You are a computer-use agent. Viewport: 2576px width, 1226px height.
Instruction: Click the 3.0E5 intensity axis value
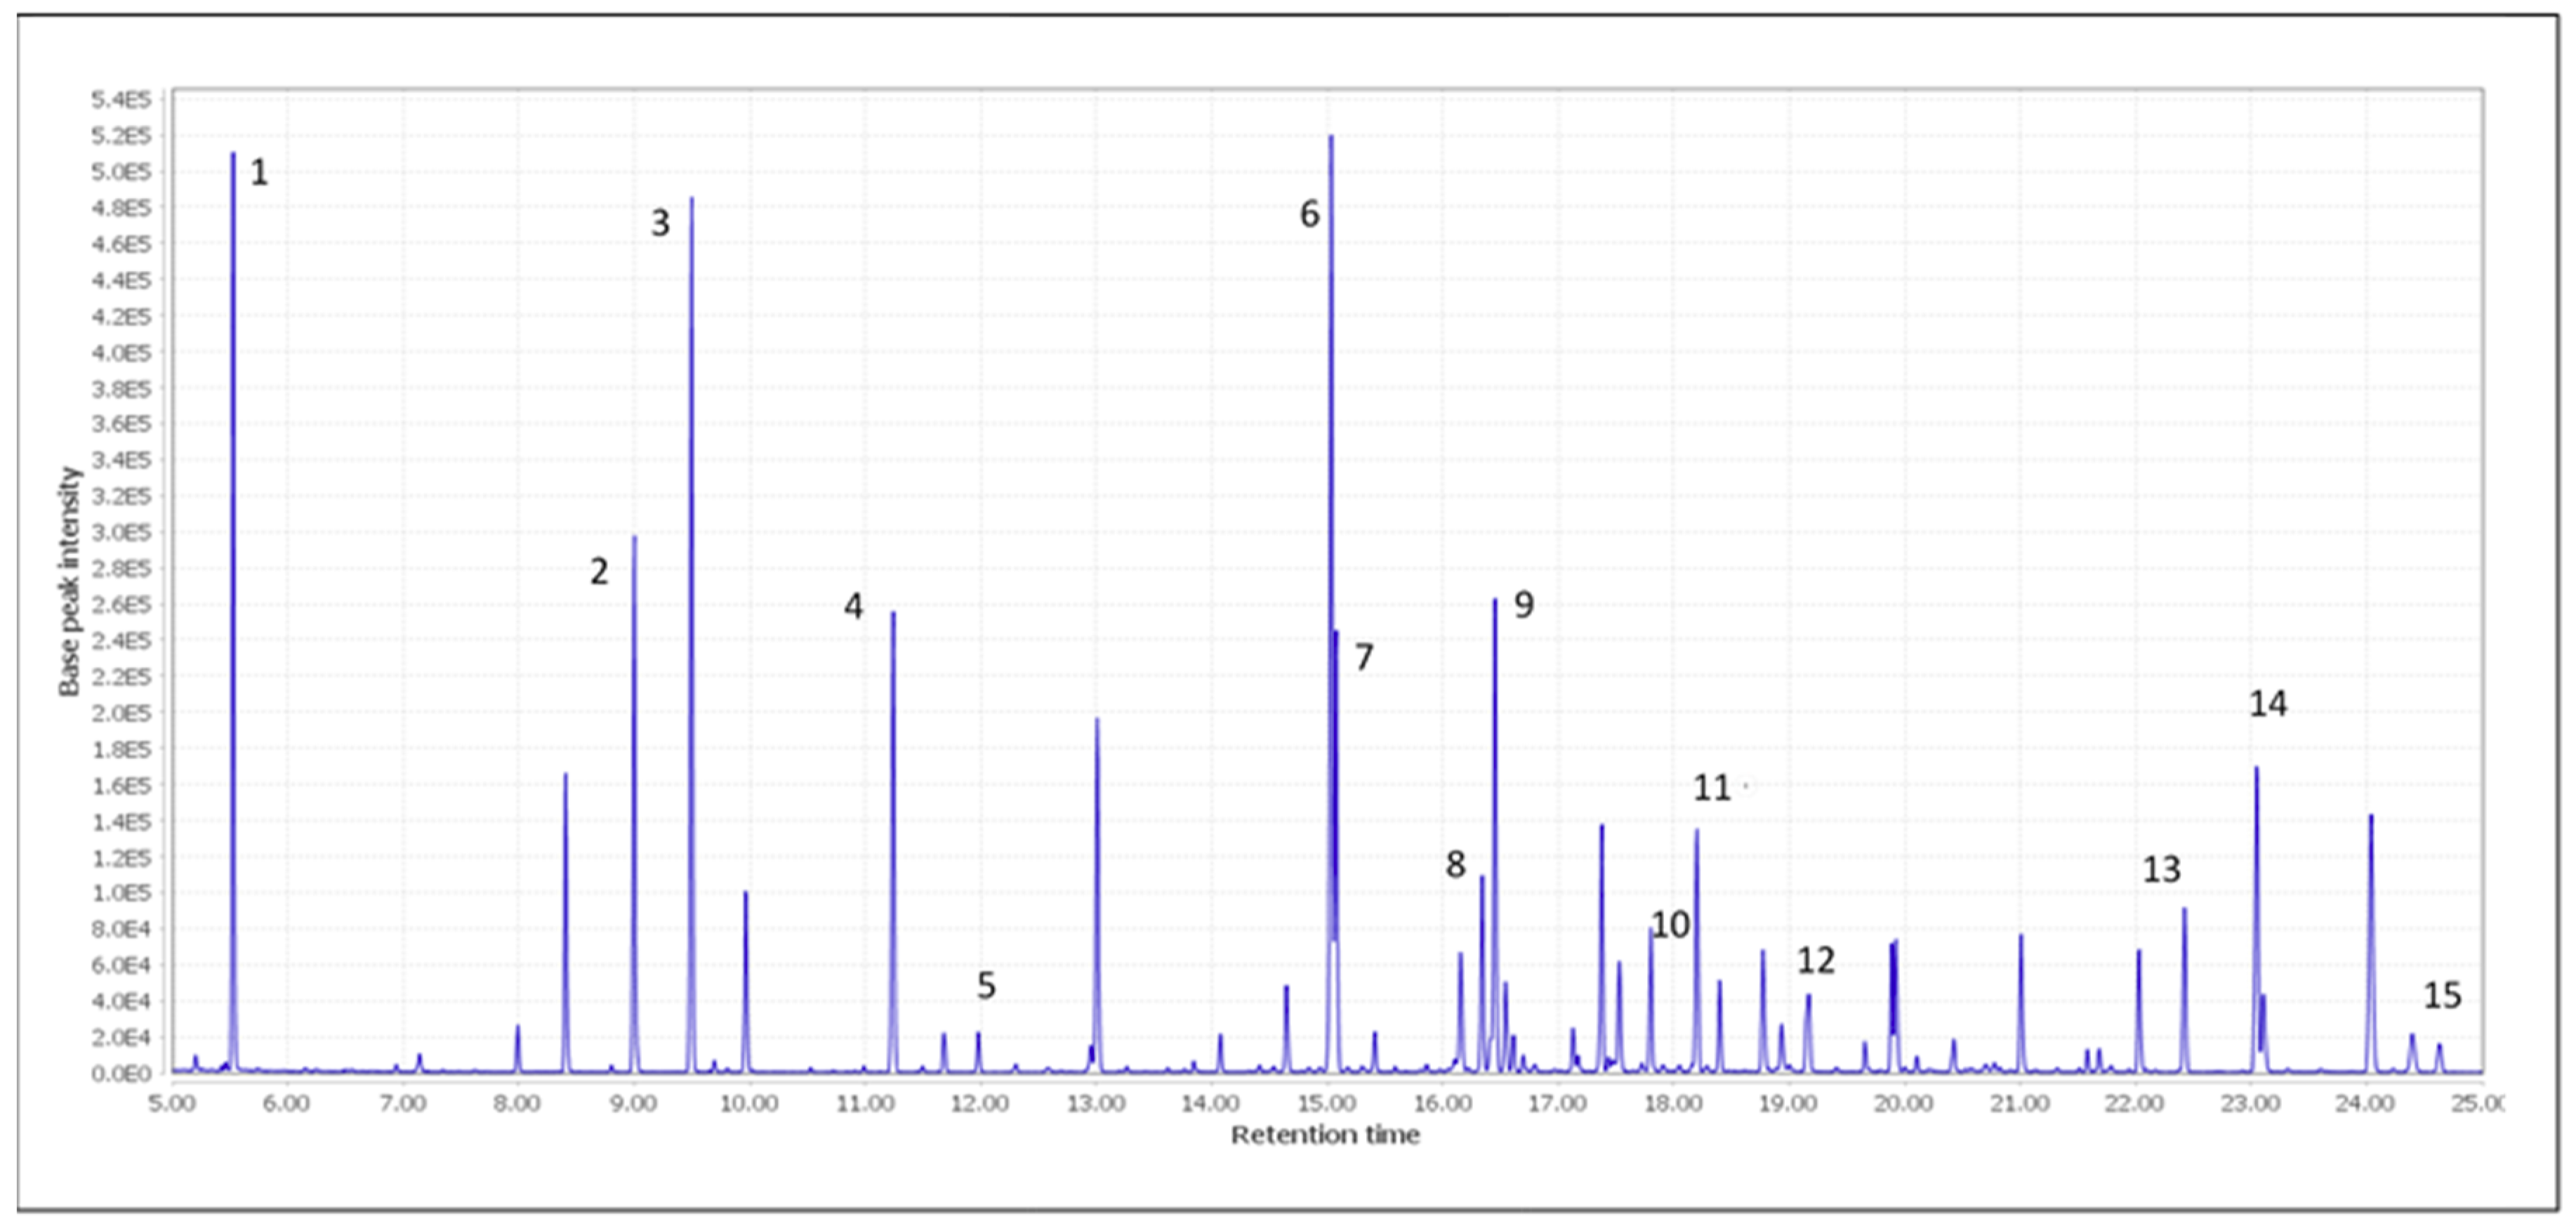[x=121, y=532]
